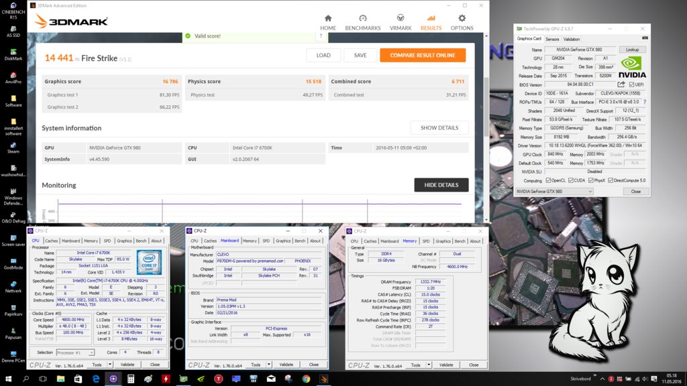This screenshot has width=687, height=386.
Task: Click the Physics score value 15 518
Action: tap(313, 81)
